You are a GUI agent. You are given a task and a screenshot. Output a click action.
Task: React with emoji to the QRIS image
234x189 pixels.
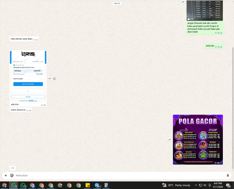tap(54, 79)
